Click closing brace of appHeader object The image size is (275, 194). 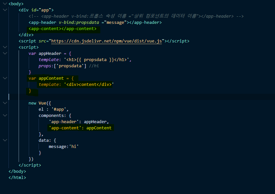30,72
